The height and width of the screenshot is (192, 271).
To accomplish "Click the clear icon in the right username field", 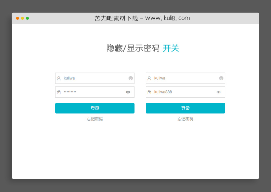I will click(220, 78).
